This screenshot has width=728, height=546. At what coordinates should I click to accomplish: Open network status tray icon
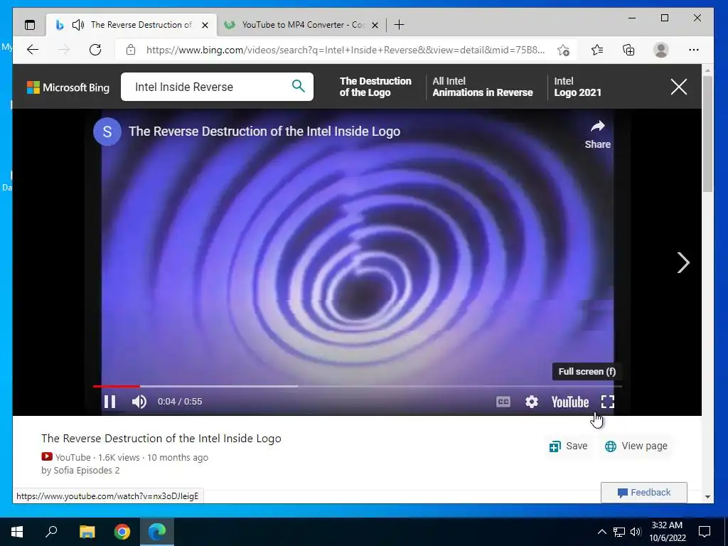coord(619,532)
